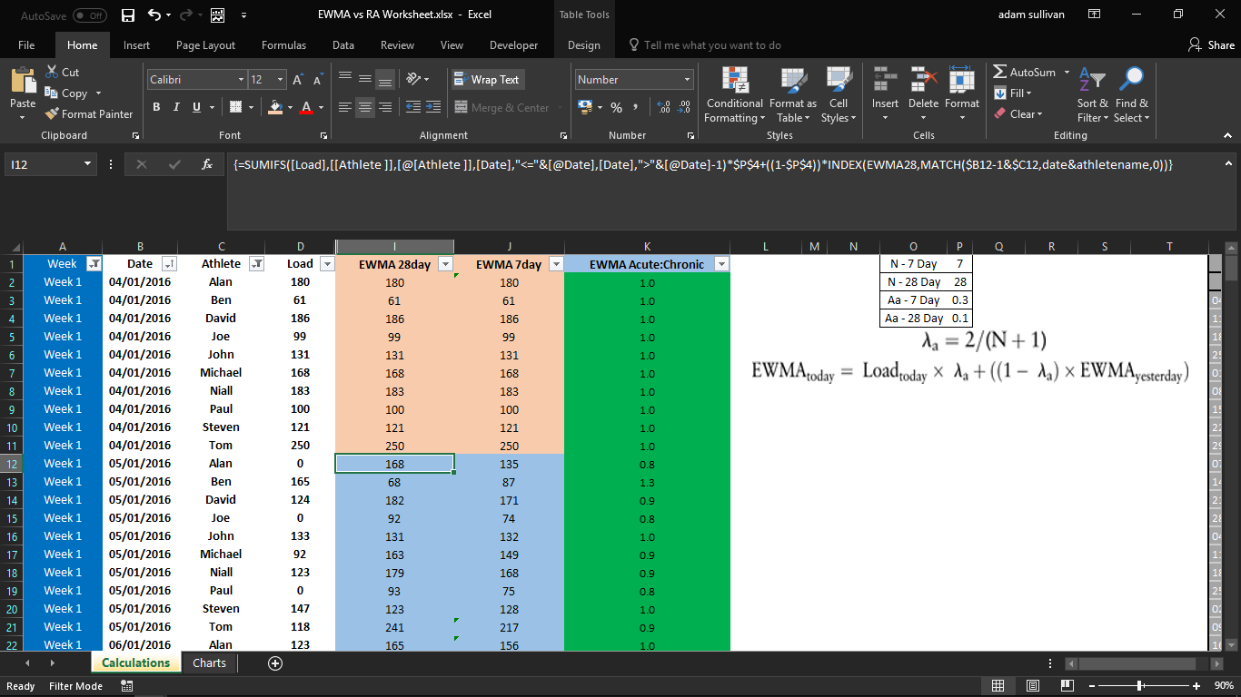
Task: Increase decimal places for selected cell
Action: point(661,106)
